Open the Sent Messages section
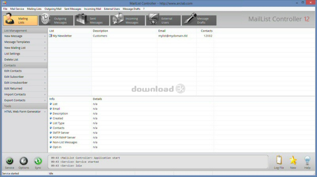This screenshot has height=177, width=317. tap(92, 20)
